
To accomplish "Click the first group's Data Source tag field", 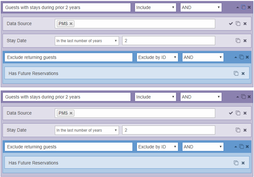I will [x=135, y=24].
